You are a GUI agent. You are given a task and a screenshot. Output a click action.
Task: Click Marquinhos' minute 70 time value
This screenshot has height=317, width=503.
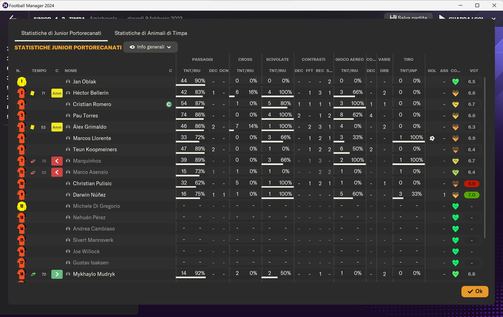[x=44, y=161]
